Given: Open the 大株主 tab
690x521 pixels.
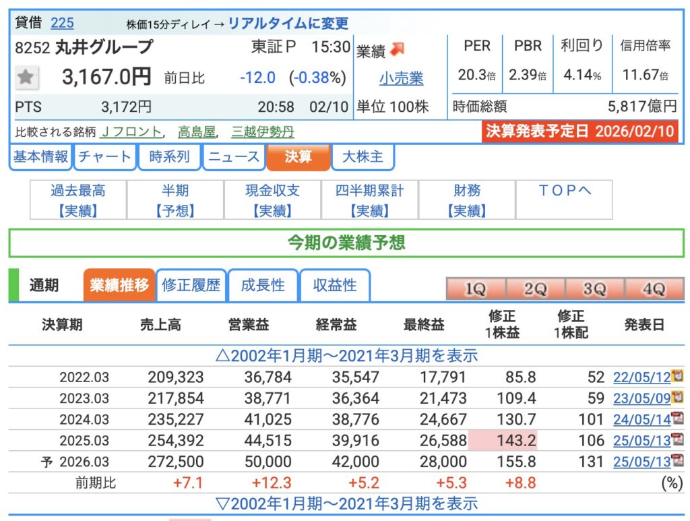Looking at the screenshot, I should click(363, 157).
